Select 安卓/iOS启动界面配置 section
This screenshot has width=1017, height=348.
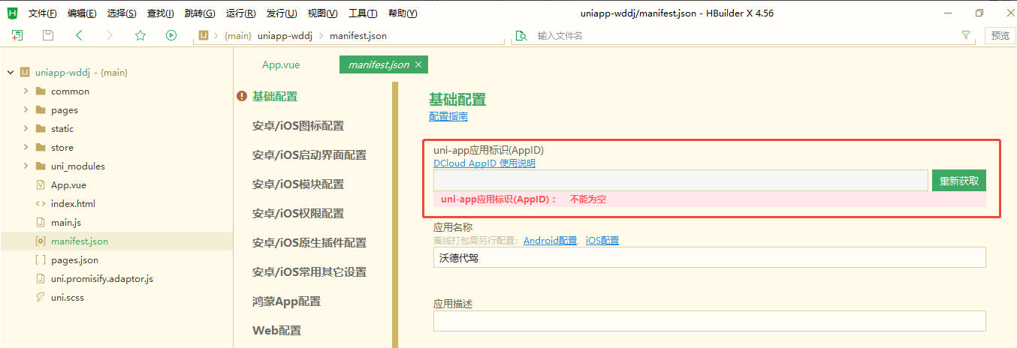[309, 155]
